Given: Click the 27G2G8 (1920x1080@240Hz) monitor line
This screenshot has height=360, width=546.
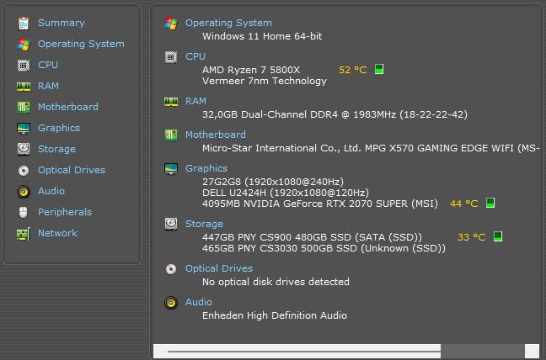Looking at the screenshot, I should [x=273, y=182].
